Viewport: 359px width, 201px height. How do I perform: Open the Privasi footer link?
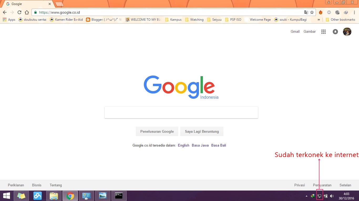pyautogui.click(x=300, y=185)
